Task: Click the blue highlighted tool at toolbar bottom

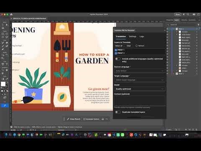Action: click(5, 106)
